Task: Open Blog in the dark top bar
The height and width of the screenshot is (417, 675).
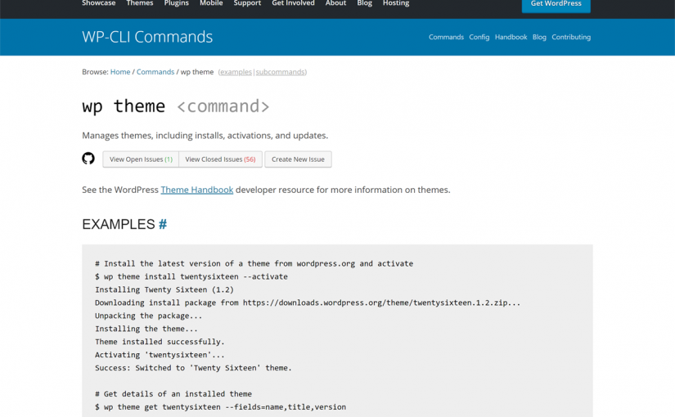Action: coord(364,3)
